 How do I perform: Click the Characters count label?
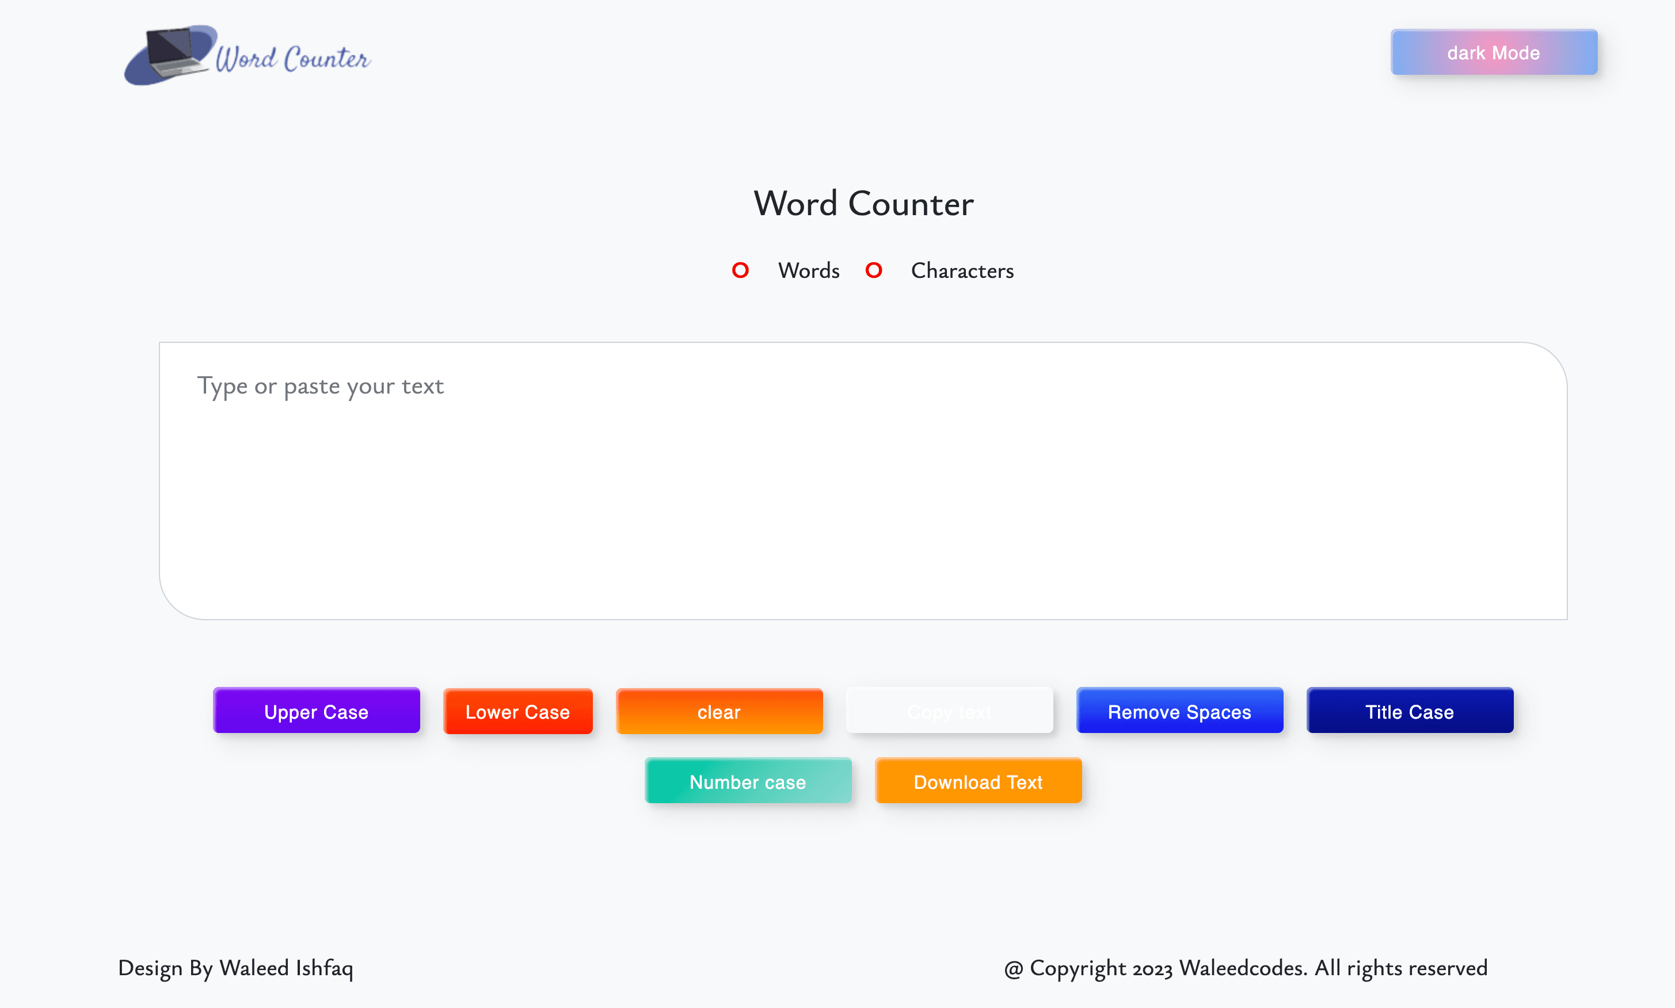[962, 270]
